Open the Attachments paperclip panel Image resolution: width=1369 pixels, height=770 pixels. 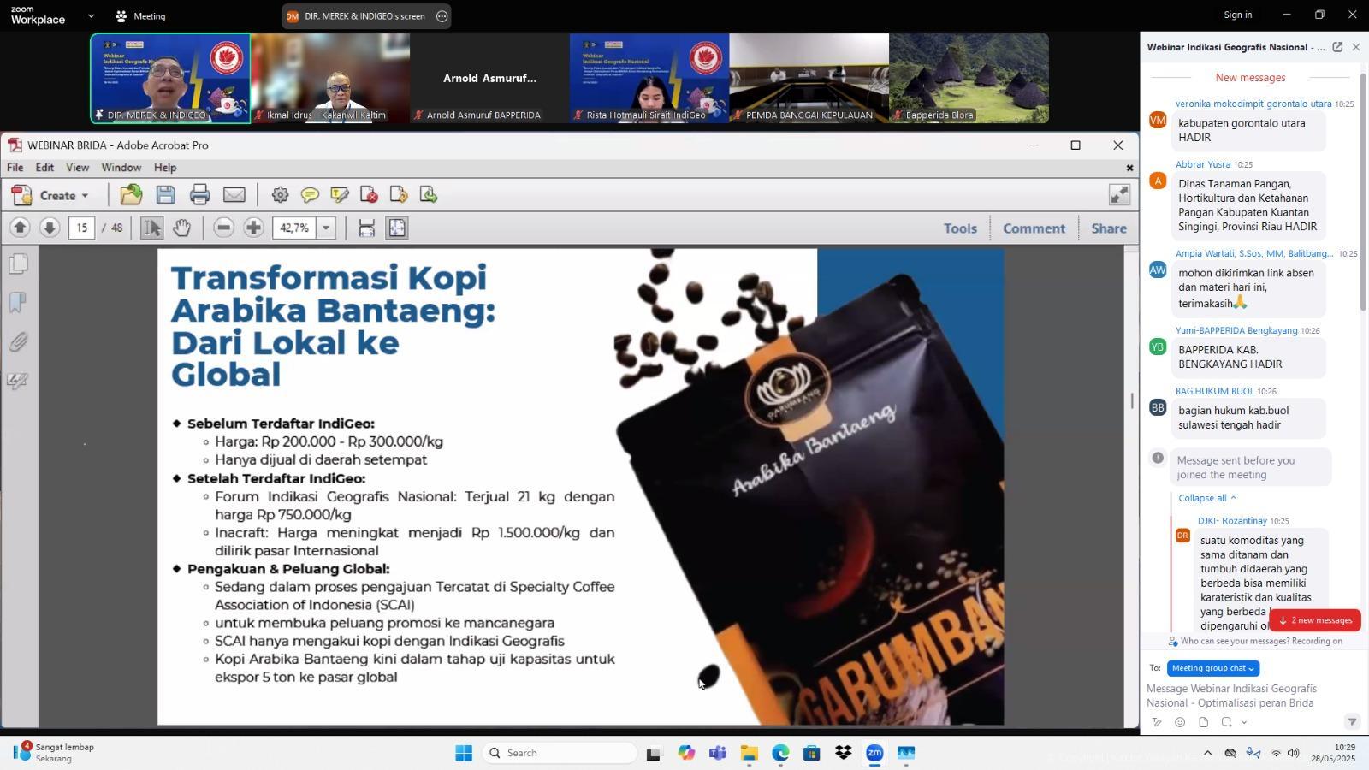18,342
